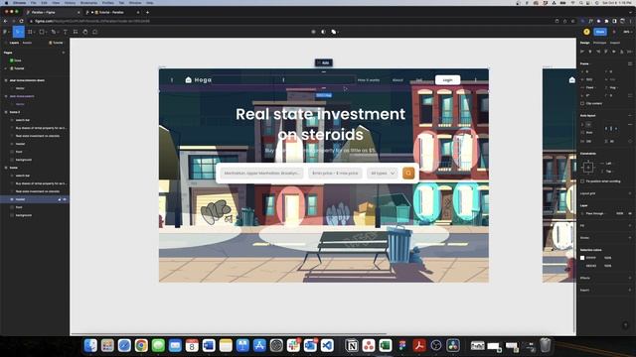This screenshot has width=636, height=357.
Task: Click the price range field on canvas
Action: (335, 173)
